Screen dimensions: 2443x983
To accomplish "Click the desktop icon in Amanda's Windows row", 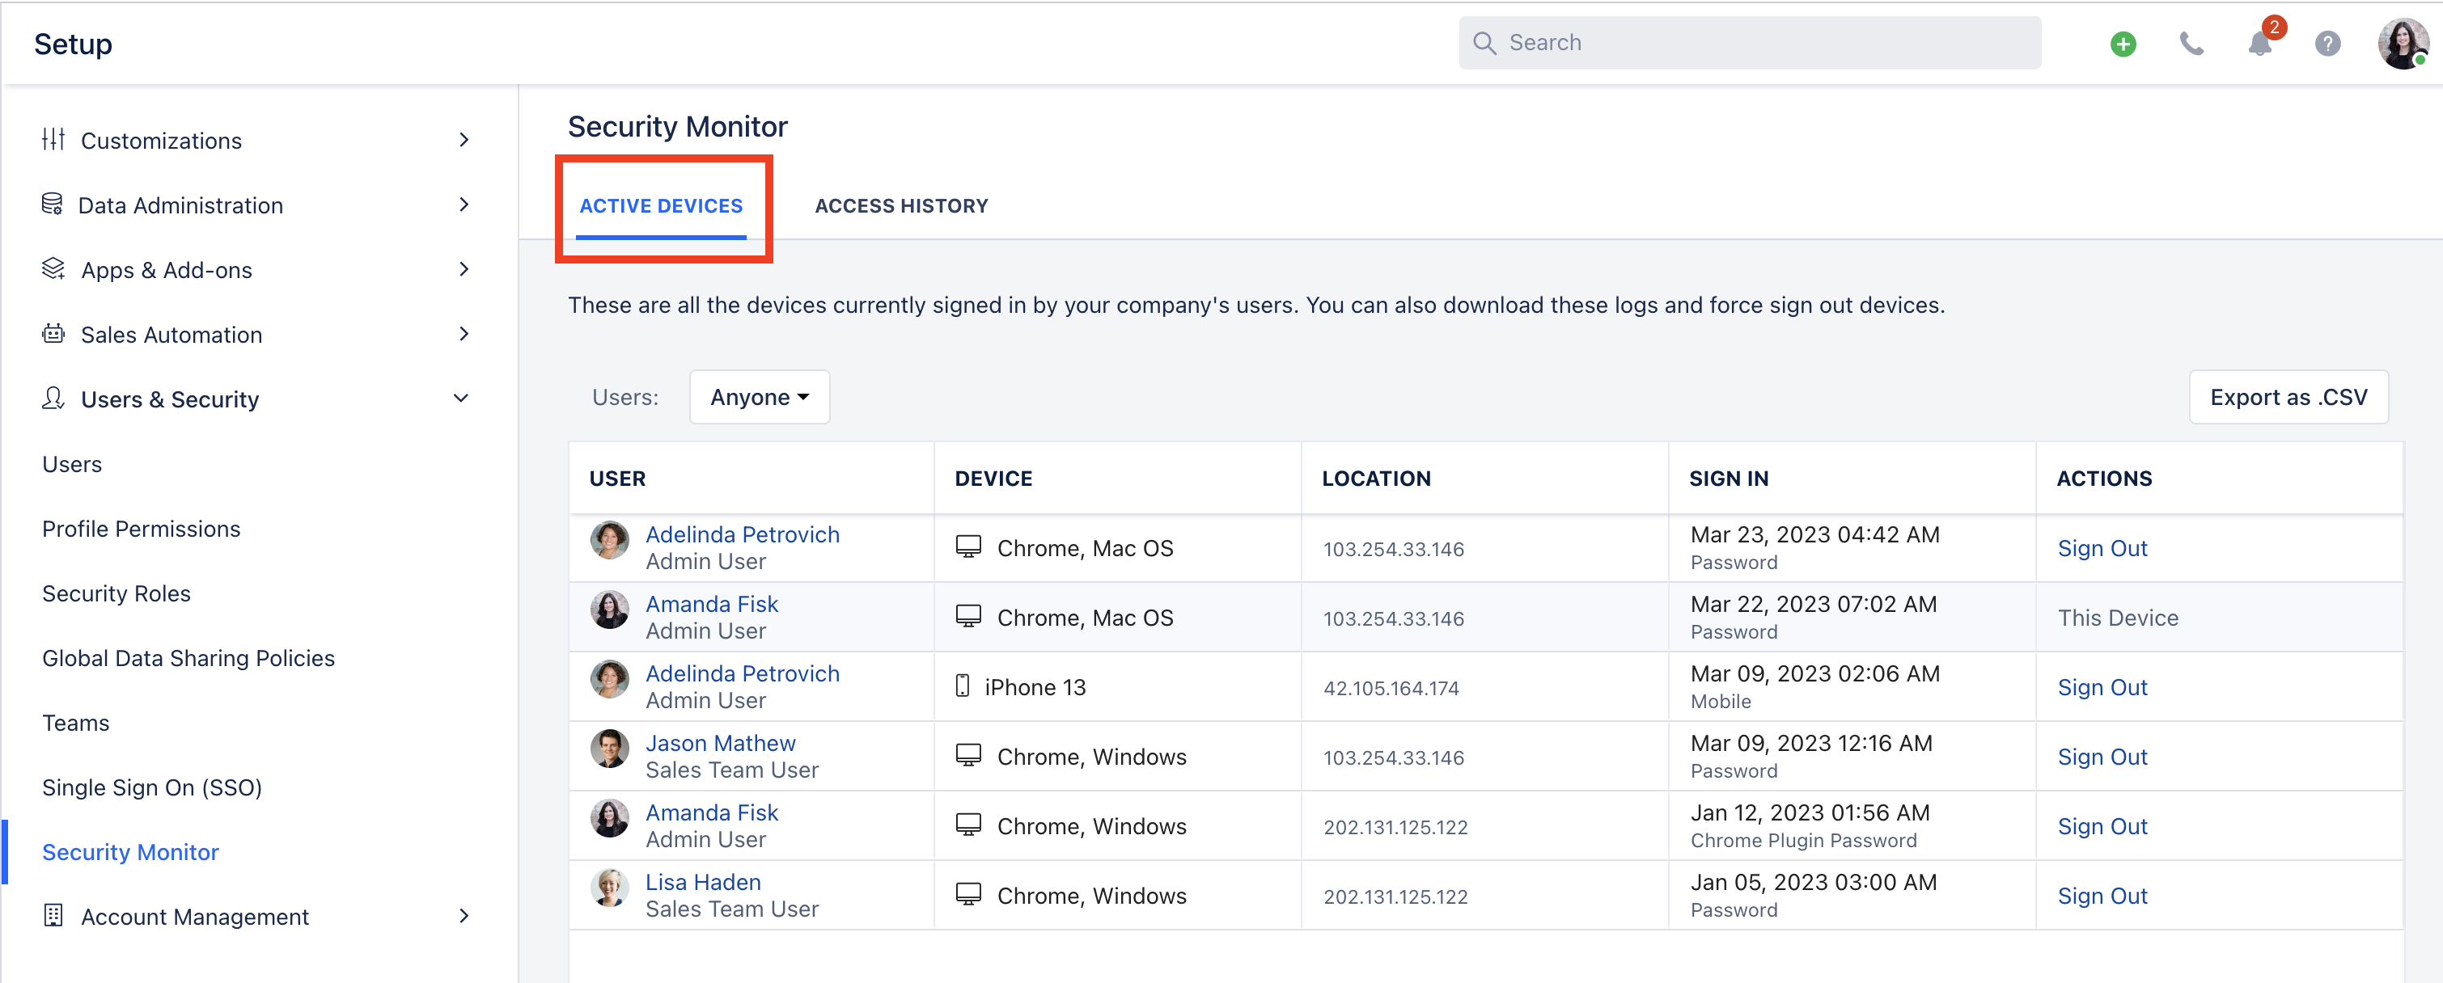I will (x=968, y=825).
